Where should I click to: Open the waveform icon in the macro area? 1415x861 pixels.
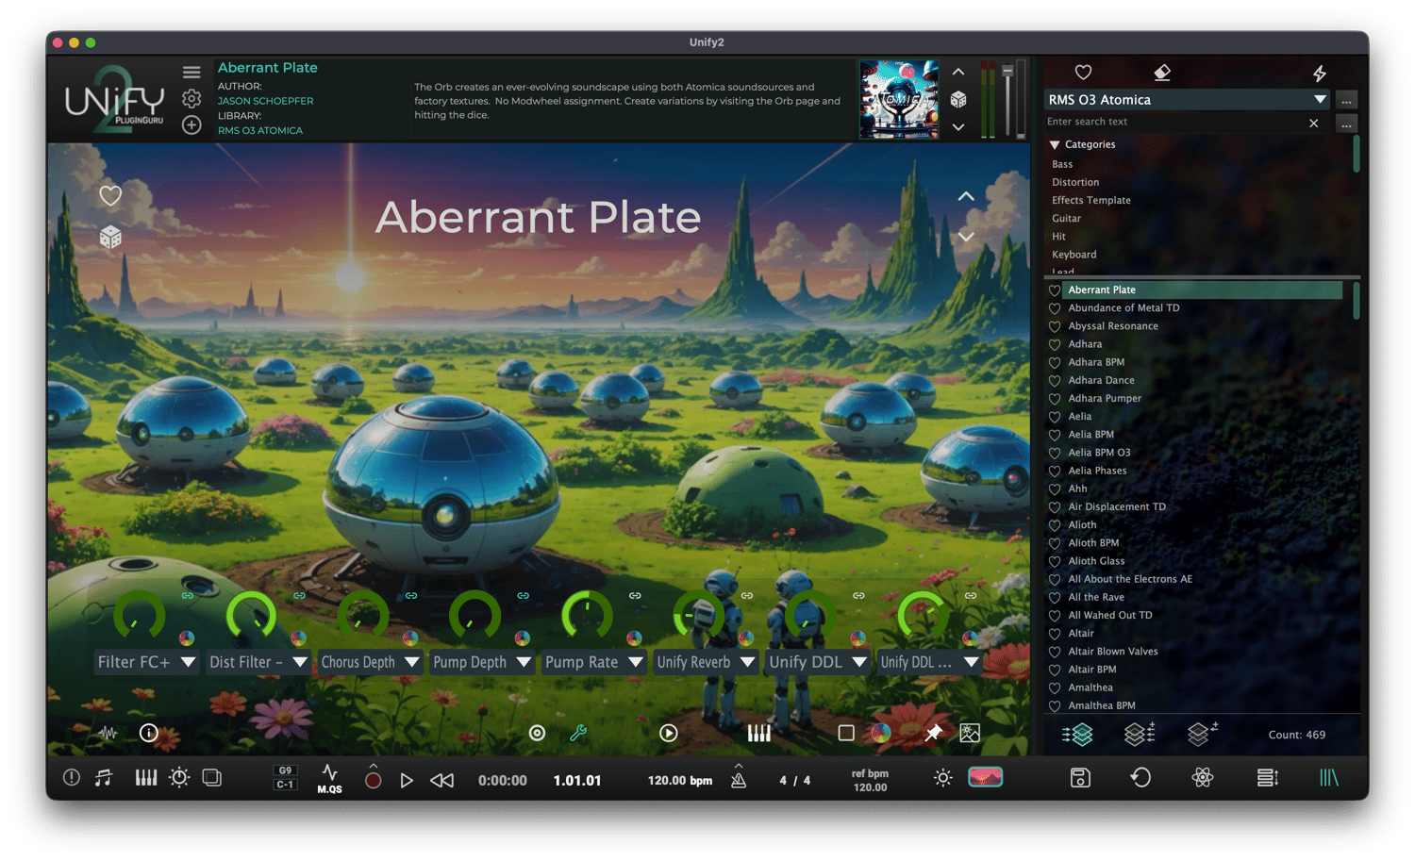[x=108, y=733]
